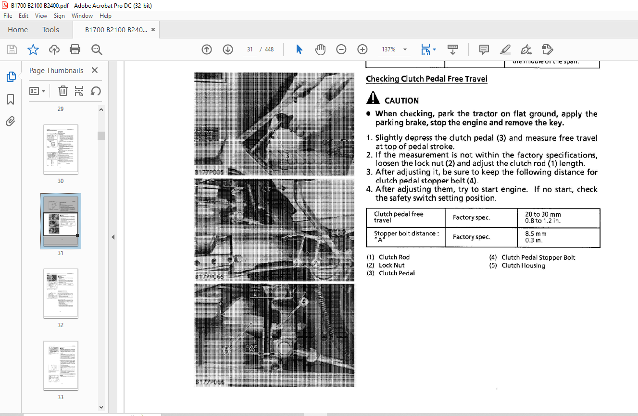Click the '(2) Lock Nut' legend text
This screenshot has height=416, width=638.
(386, 265)
